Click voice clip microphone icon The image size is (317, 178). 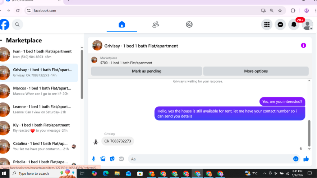93,159
